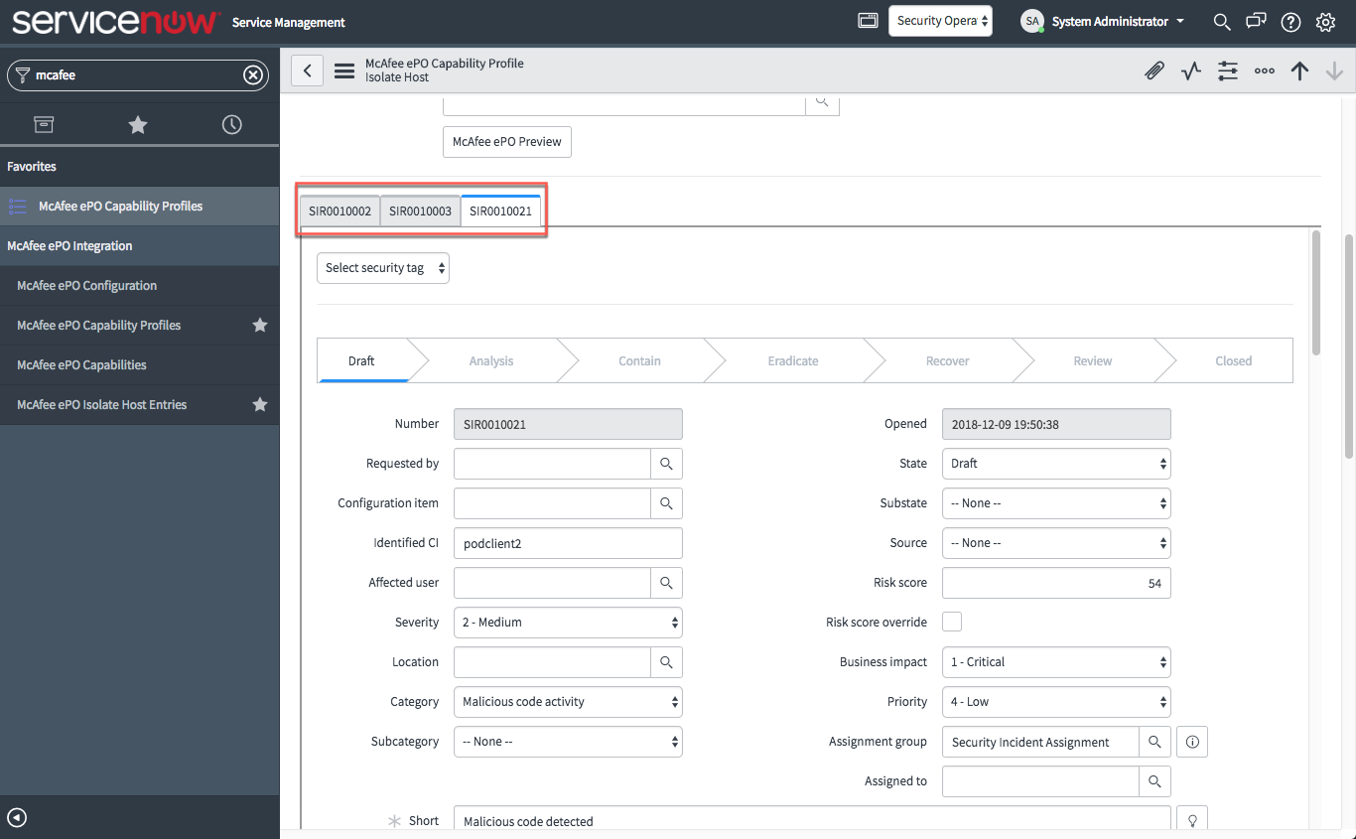Open the Connect chat sidebar icon
The width and height of the screenshot is (1356, 839).
pos(1257,21)
